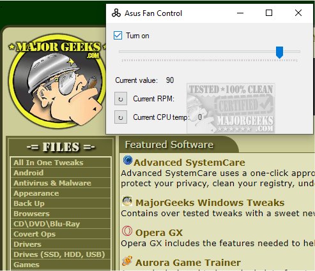Open the MajorGeeks Windows Tweaks link
315x271 pixels.
pos(210,203)
